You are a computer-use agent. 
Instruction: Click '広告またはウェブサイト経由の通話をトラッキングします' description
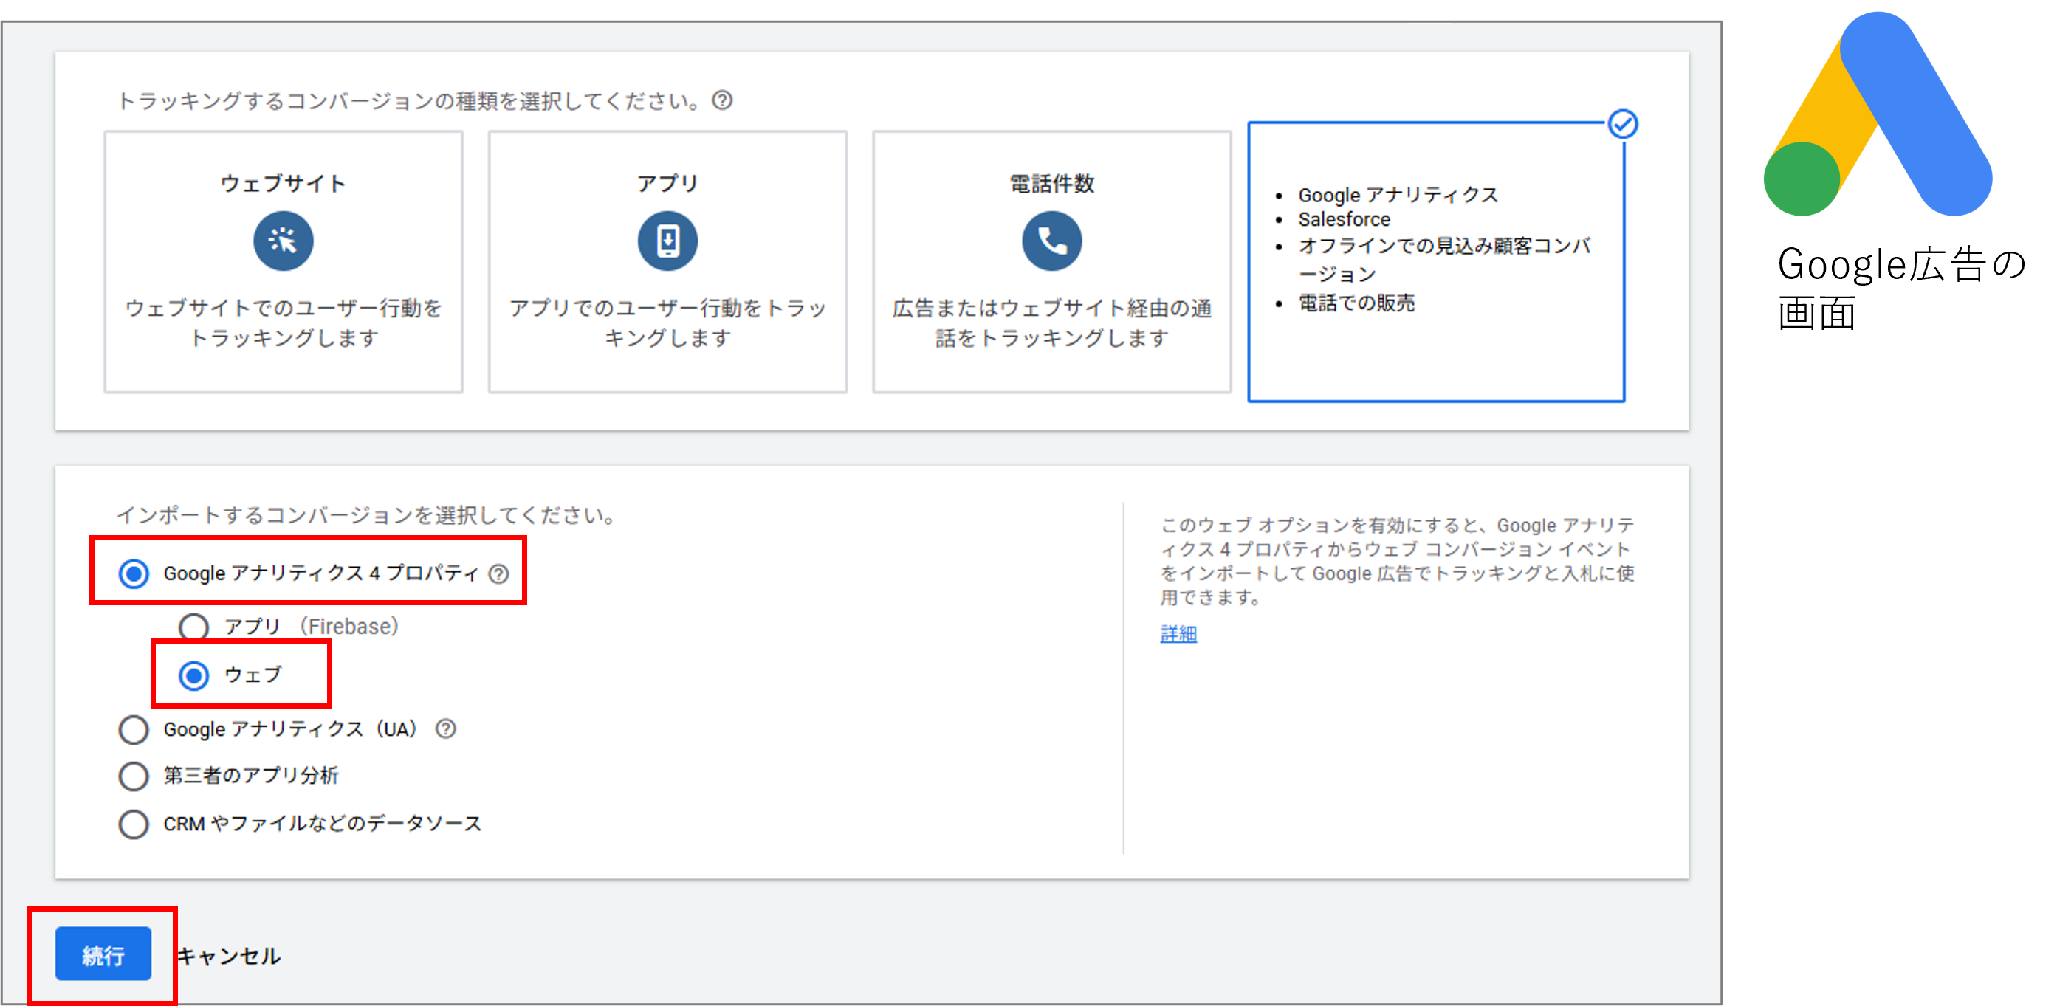coord(1051,323)
